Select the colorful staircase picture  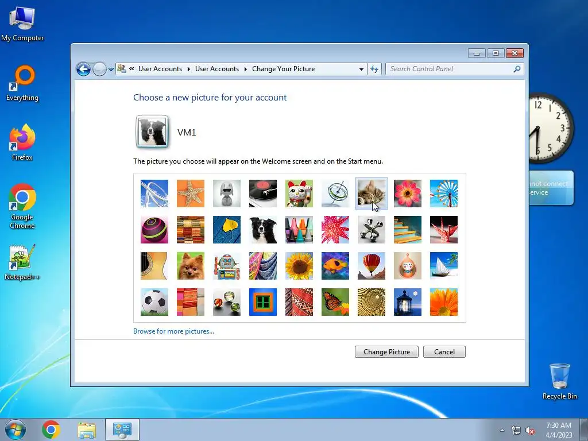(408, 230)
